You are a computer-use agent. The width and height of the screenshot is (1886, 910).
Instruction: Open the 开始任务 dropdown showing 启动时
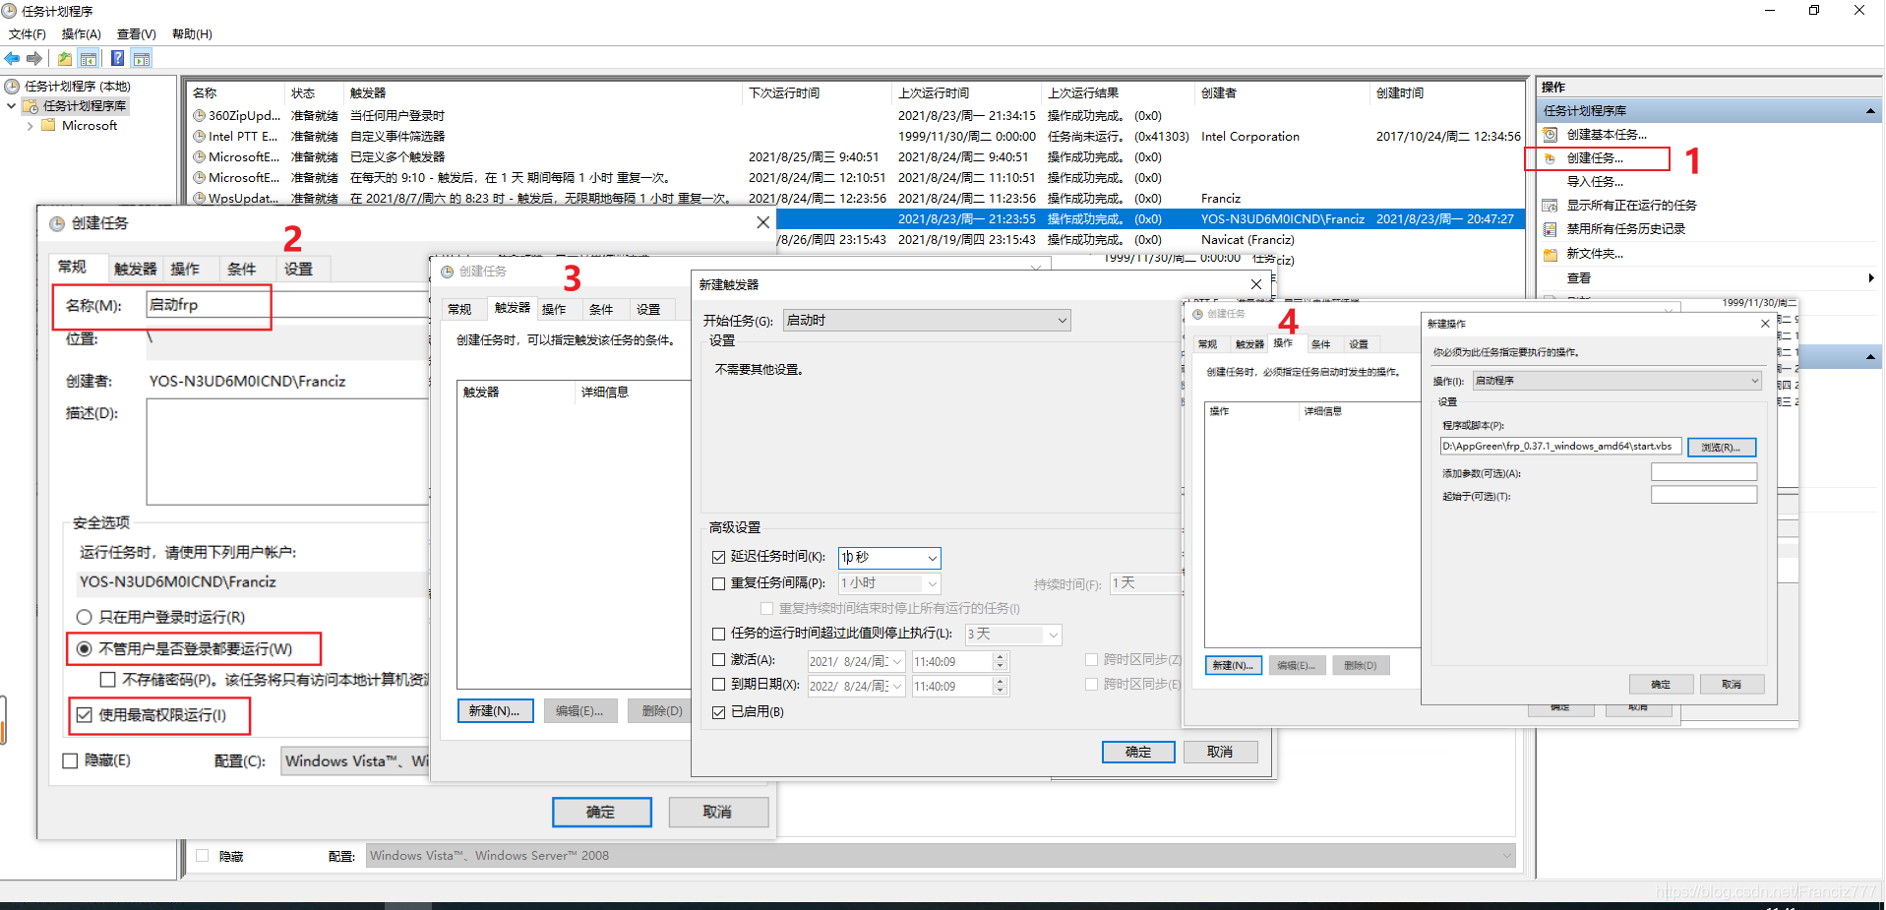click(x=927, y=321)
